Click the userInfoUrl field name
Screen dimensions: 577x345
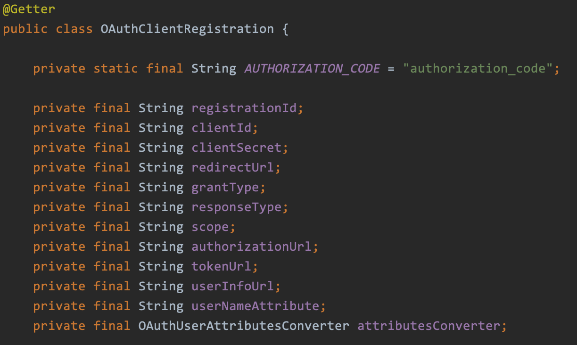click(233, 287)
